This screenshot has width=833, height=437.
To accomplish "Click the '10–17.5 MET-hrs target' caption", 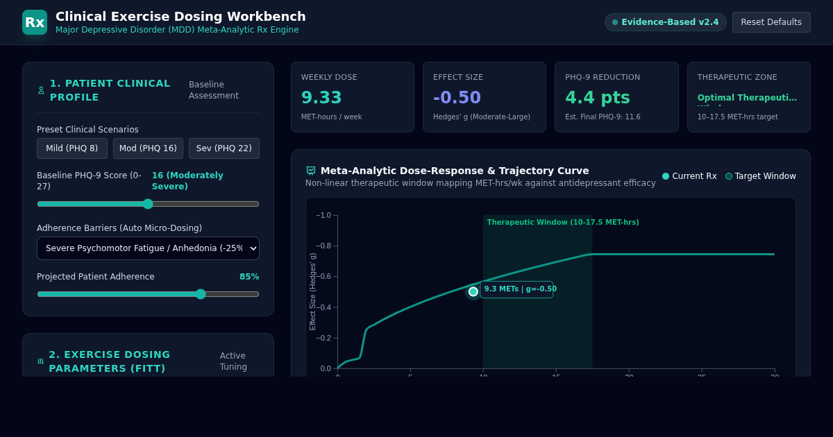I will (x=738, y=117).
